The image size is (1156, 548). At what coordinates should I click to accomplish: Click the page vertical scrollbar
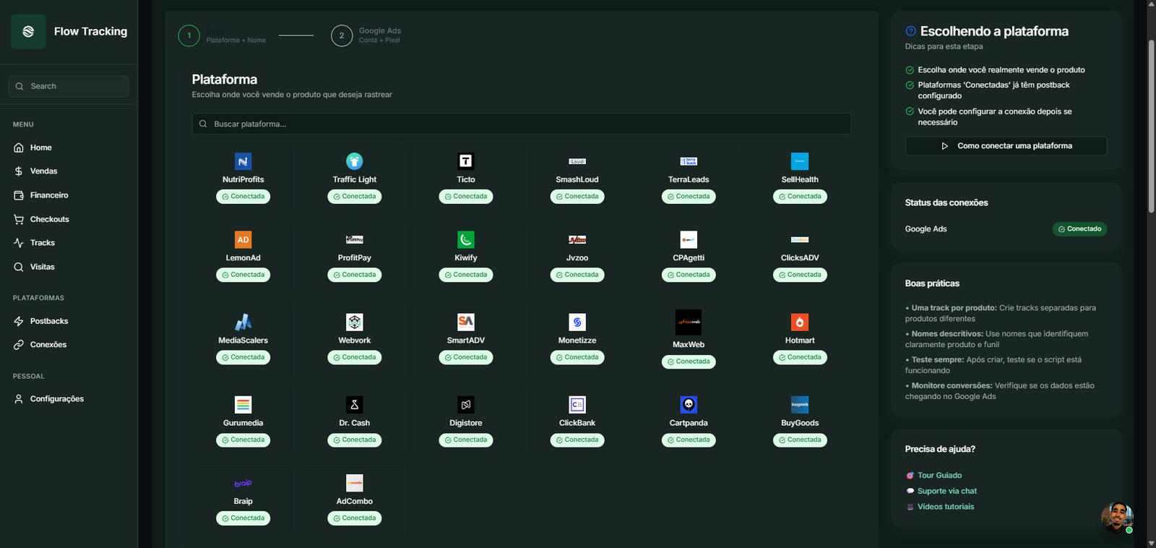coord(1152,127)
